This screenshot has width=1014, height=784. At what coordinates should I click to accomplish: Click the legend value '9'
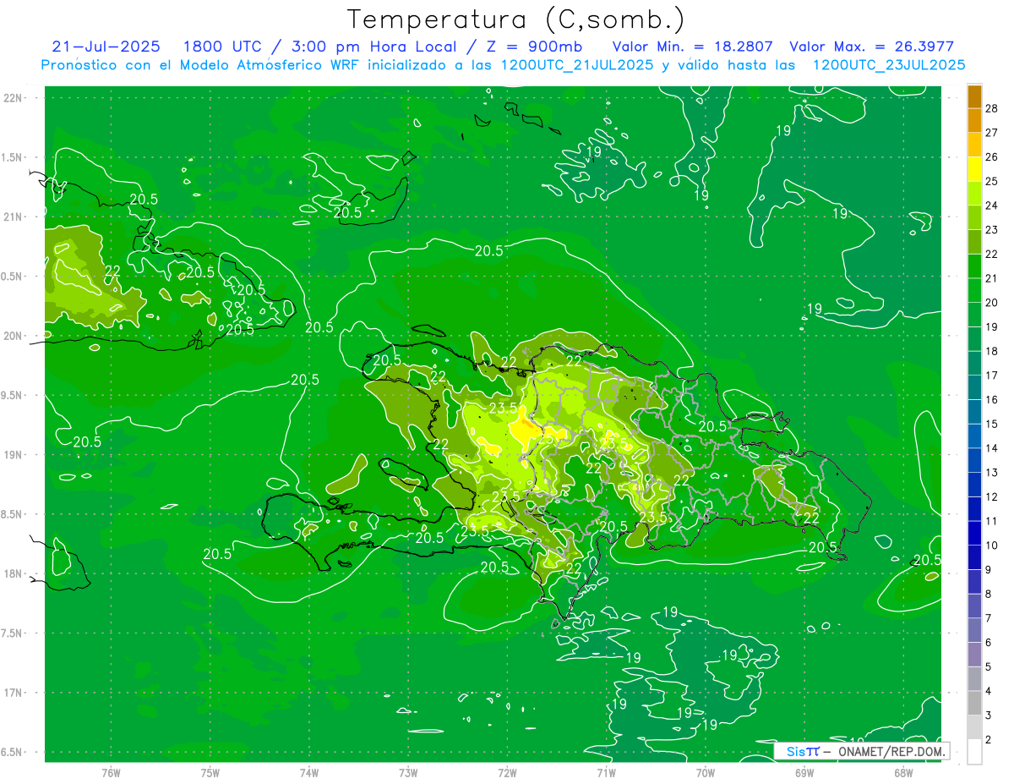[989, 569]
